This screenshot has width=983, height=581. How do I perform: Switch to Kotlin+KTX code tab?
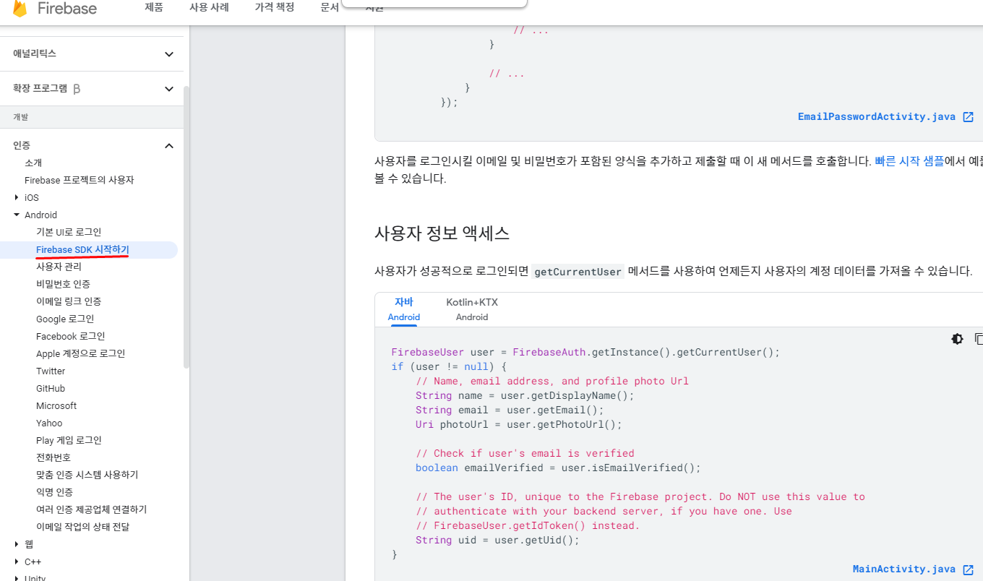[x=472, y=309]
